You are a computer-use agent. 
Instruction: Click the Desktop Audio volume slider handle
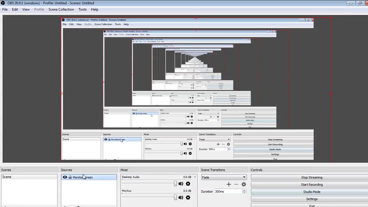[175, 184]
